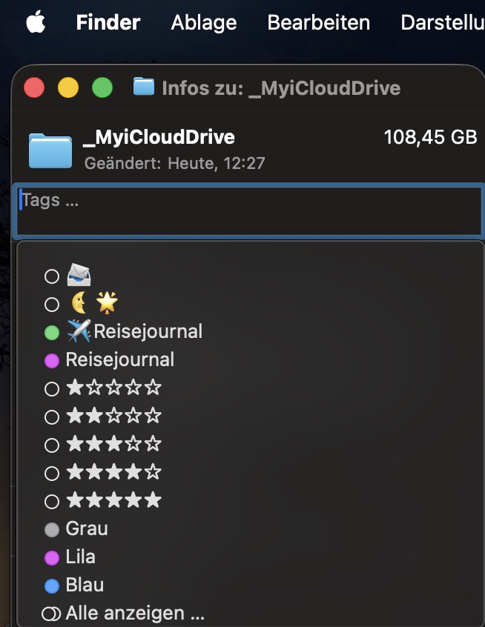This screenshot has height=627, width=485.
Task: Open the Bearbeiten menu
Action: [x=319, y=22]
